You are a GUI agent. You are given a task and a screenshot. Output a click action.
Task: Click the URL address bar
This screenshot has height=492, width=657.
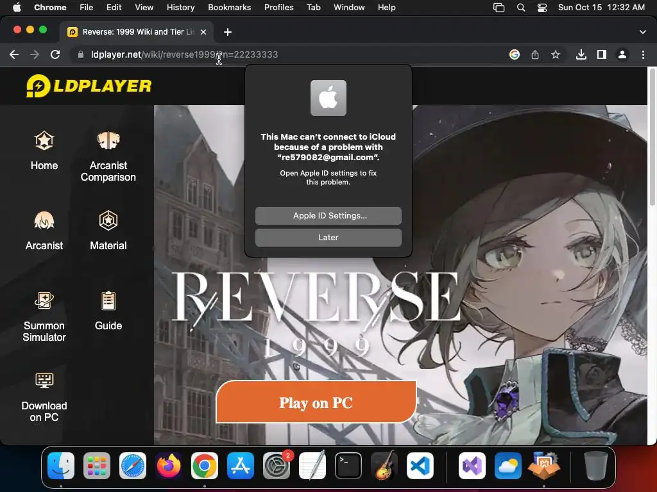pyautogui.click(x=289, y=54)
